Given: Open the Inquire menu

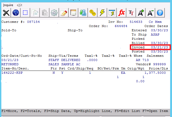Looking at the screenshot, I should 8,5.
